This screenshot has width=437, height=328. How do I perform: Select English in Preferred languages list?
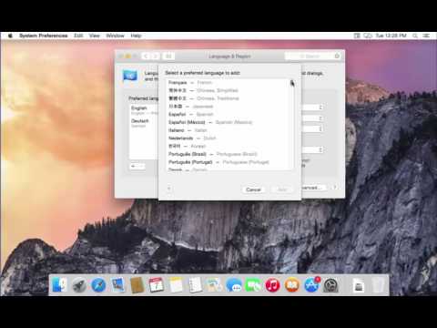144,110
